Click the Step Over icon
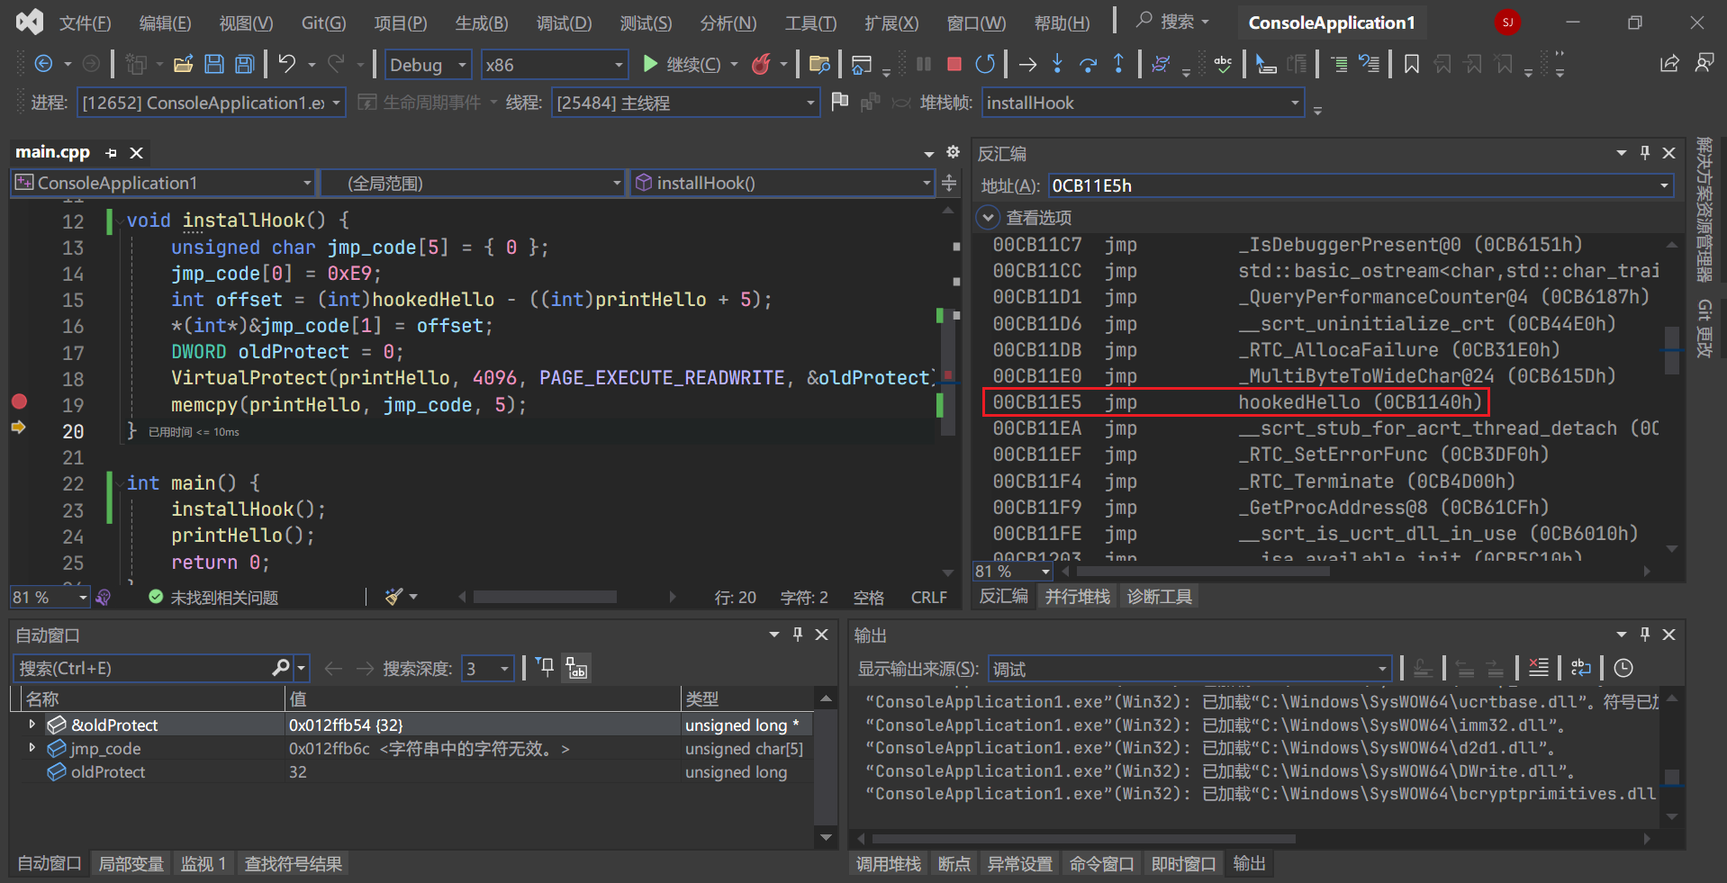The width and height of the screenshot is (1727, 883). (1088, 64)
